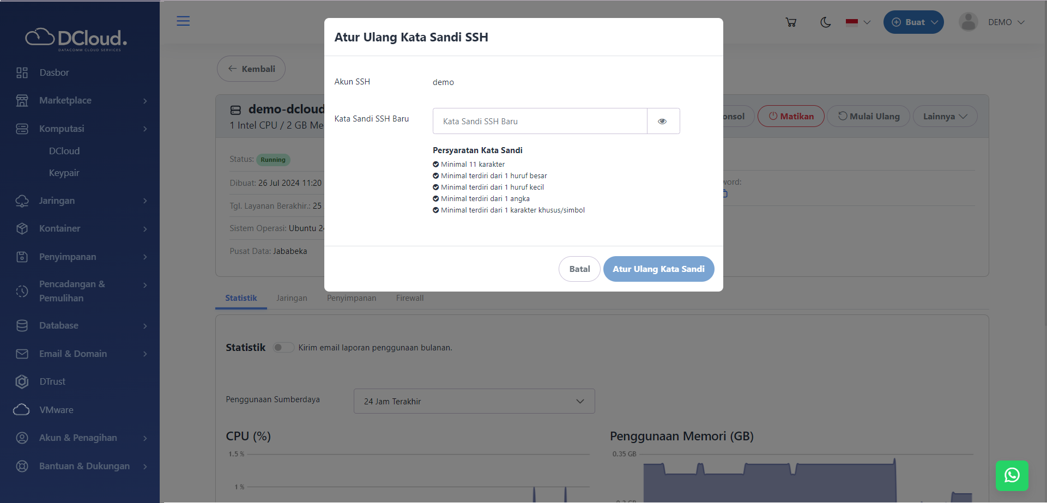Viewport: 1047px width, 503px height.
Task: Click the DTrust sidebar icon
Action: click(x=22, y=381)
